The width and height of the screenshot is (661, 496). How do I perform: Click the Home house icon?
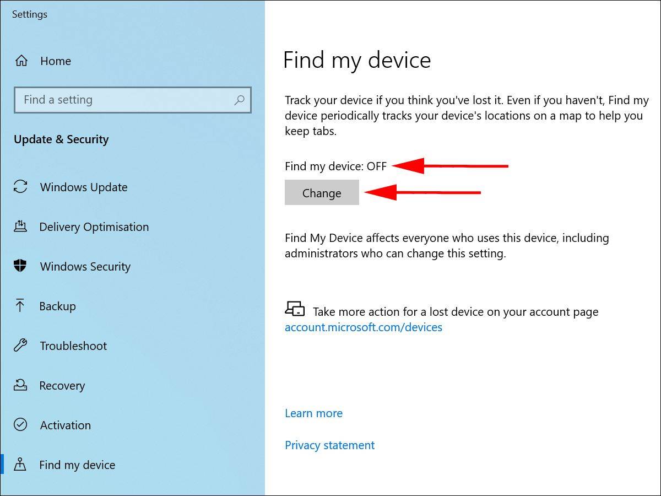coord(21,61)
